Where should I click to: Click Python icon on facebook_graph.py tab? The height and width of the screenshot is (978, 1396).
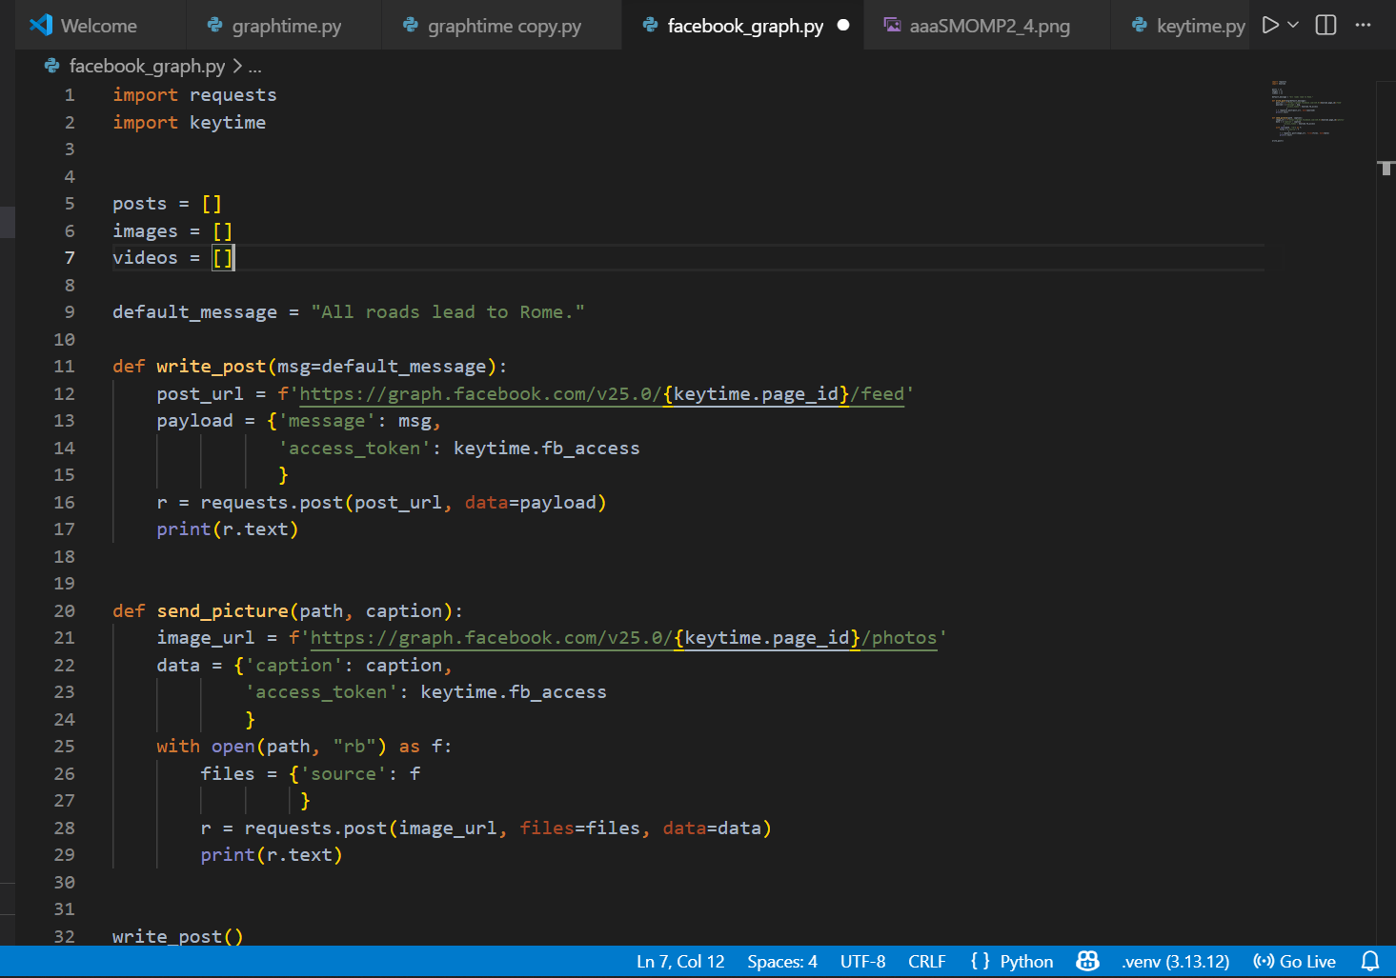click(651, 26)
